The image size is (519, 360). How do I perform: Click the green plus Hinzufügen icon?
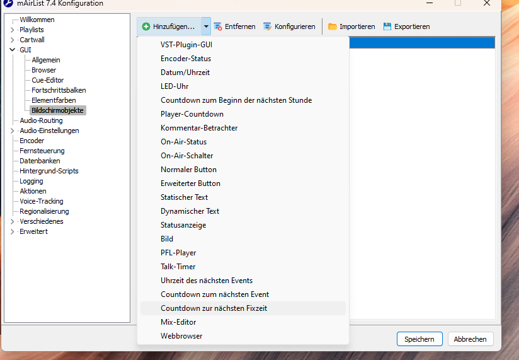tap(146, 26)
